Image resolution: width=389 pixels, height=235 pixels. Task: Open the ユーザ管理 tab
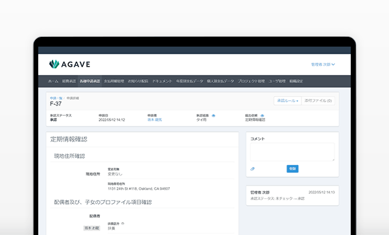[x=277, y=81]
